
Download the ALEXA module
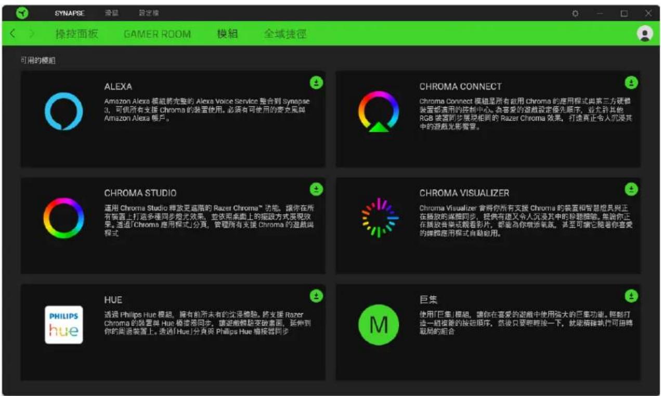(316, 82)
